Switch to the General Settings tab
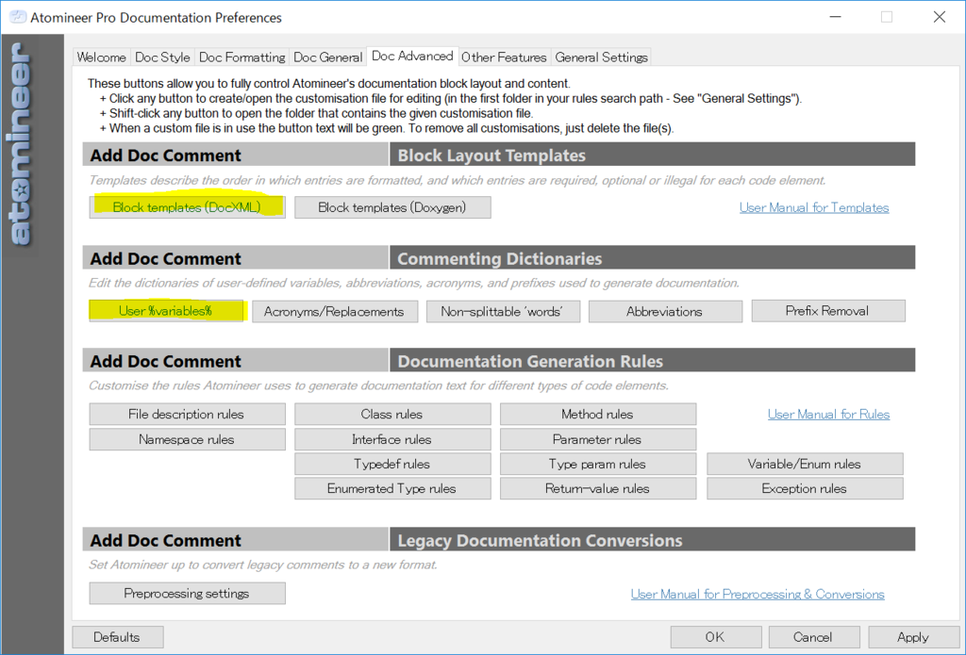 (x=601, y=57)
